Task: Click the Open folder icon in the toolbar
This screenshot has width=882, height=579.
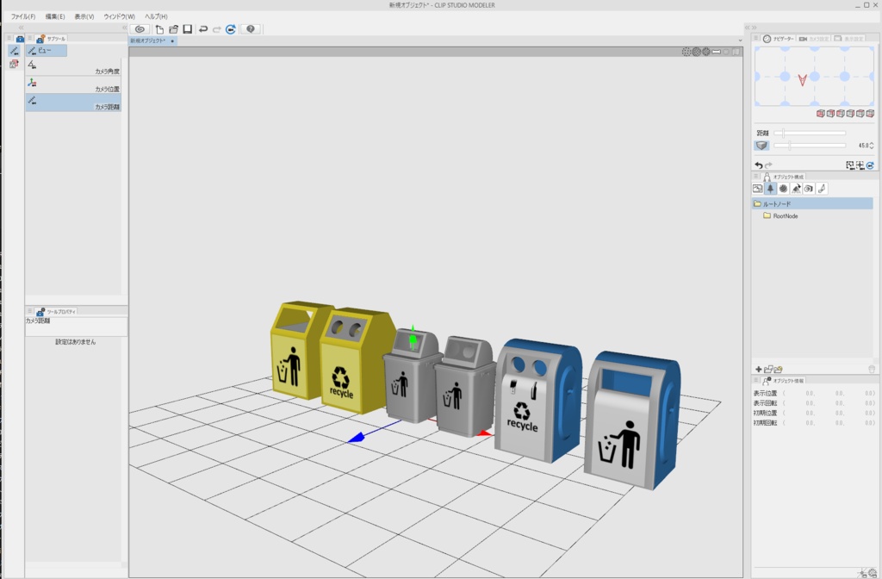Action: tap(173, 28)
